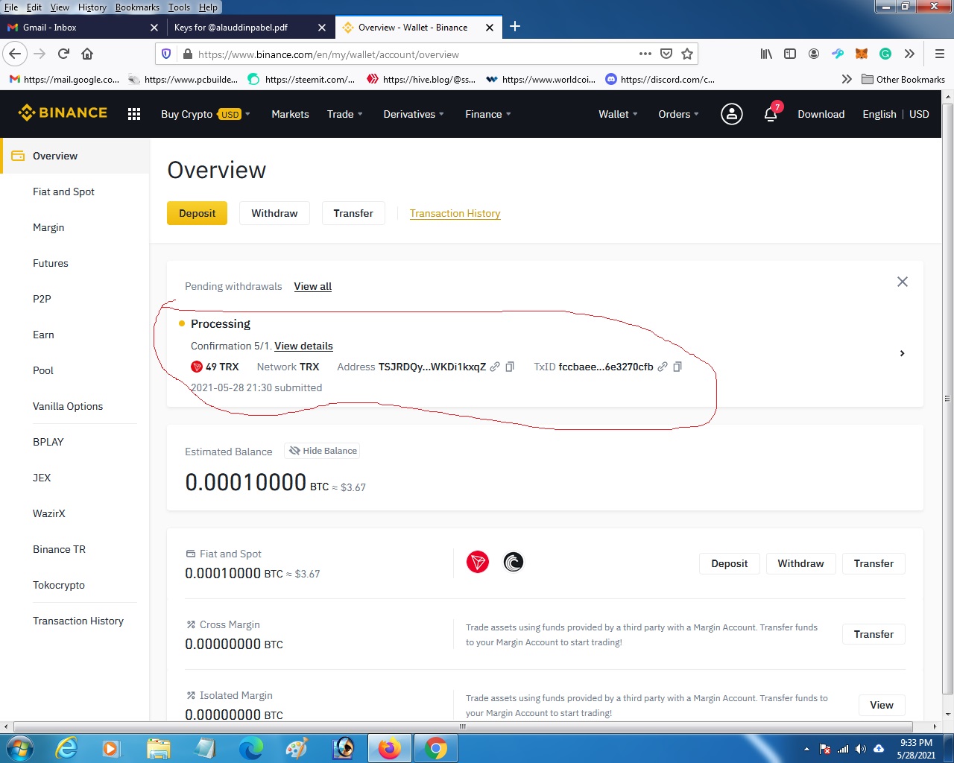Click the BTT coin icon in Fiat and Spot
Image resolution: width=954 pixels, height=763 pixels.
click(514, 562)
